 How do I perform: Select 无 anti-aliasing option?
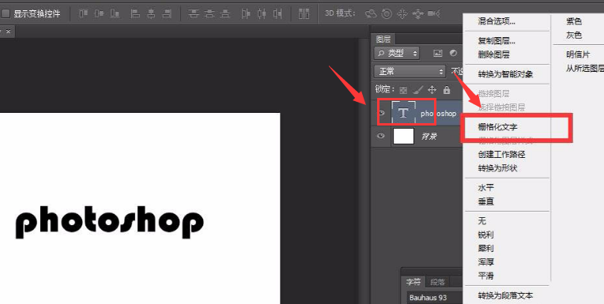coord(482,221)
